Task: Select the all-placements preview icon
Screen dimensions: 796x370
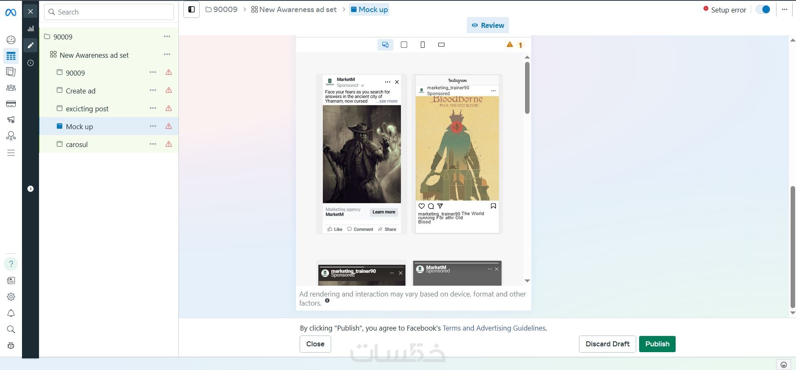Action: click(386, 45)
